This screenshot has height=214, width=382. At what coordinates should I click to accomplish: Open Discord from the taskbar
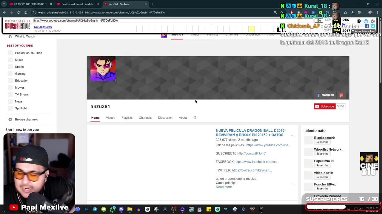(x=121, y=209)
